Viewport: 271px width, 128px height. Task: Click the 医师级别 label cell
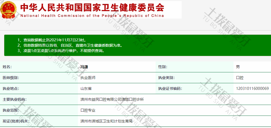coord(39,78)
